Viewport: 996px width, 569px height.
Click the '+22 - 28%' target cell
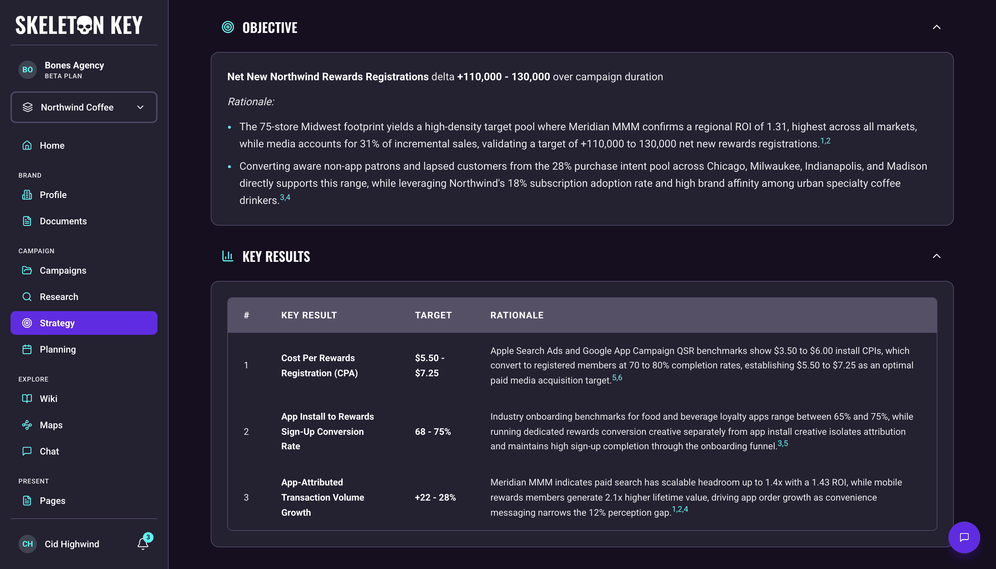(435, 497)
